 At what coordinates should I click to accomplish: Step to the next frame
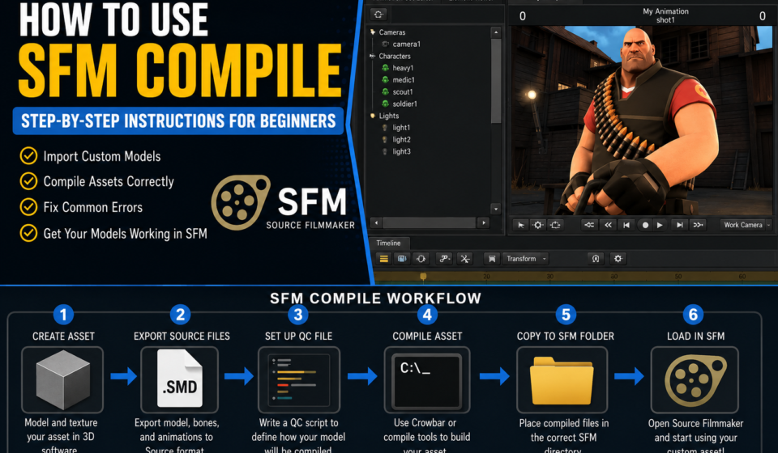pos(679,225)
